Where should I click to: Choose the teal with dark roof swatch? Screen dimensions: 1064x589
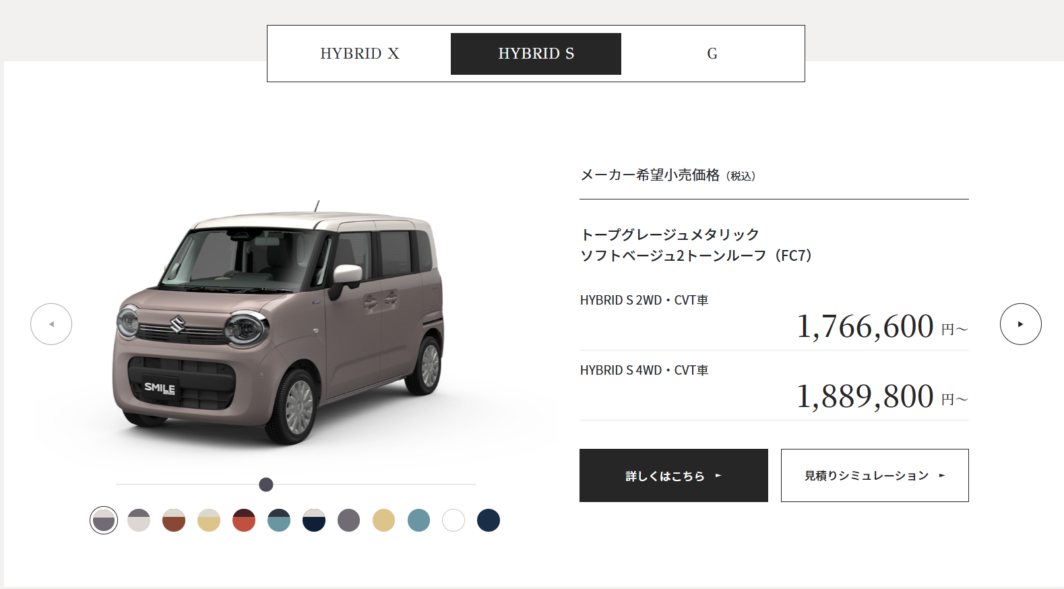click(x=279, y=520)
